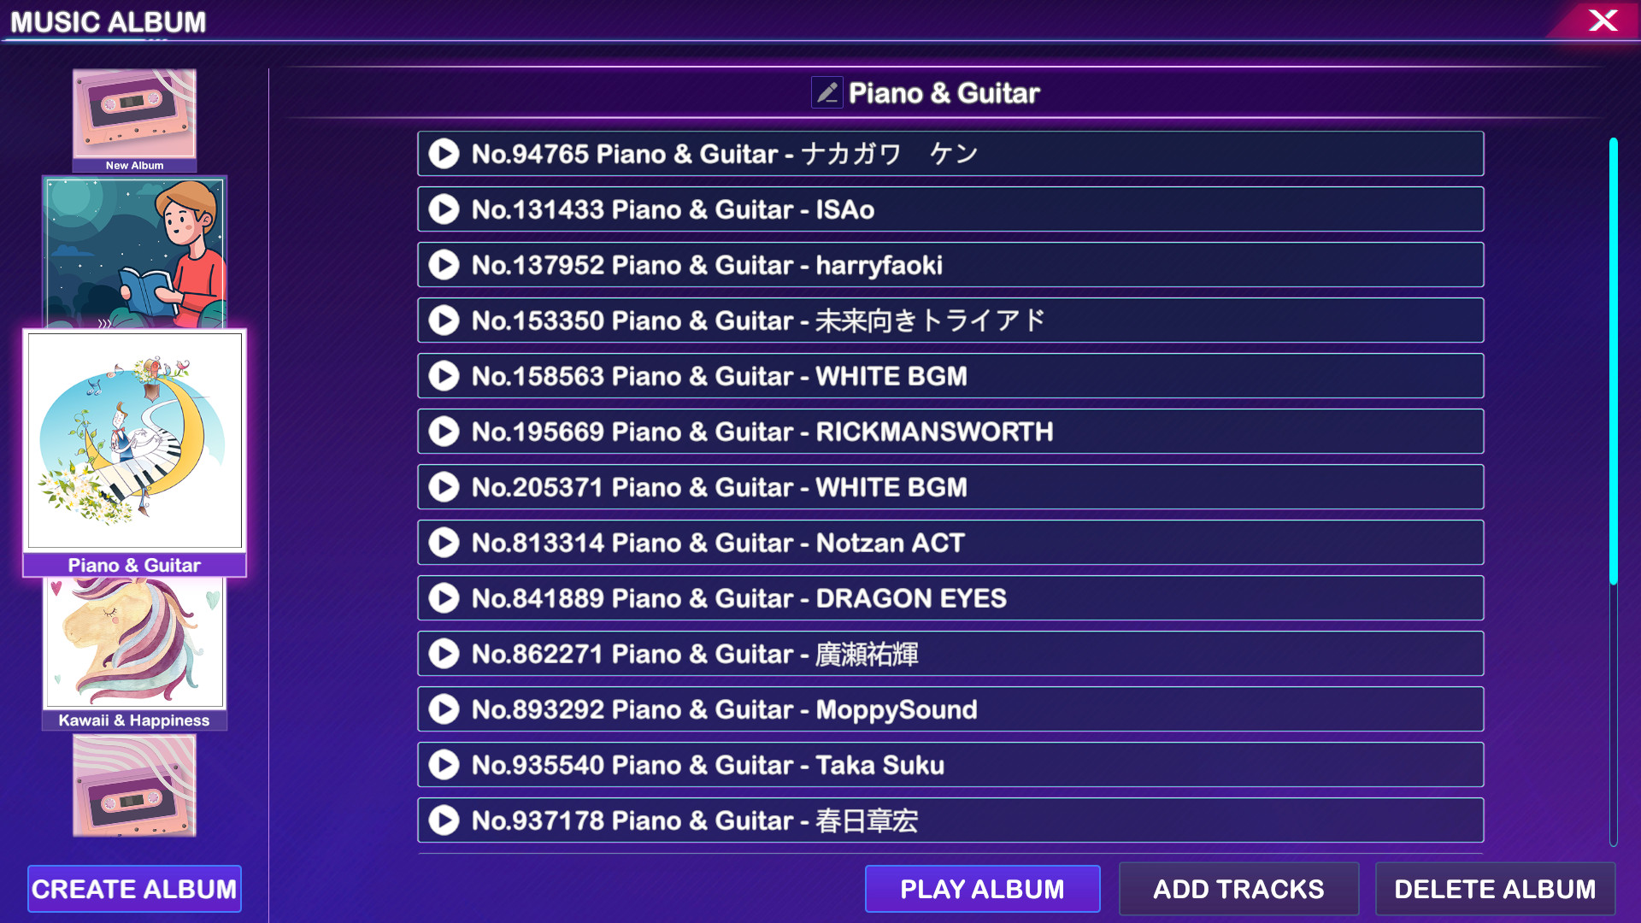The height and width of the screenshot is (923, 1641).
Task: Play track No.935540 Piano & Guitar - Taka Suku
Action: 445,765
